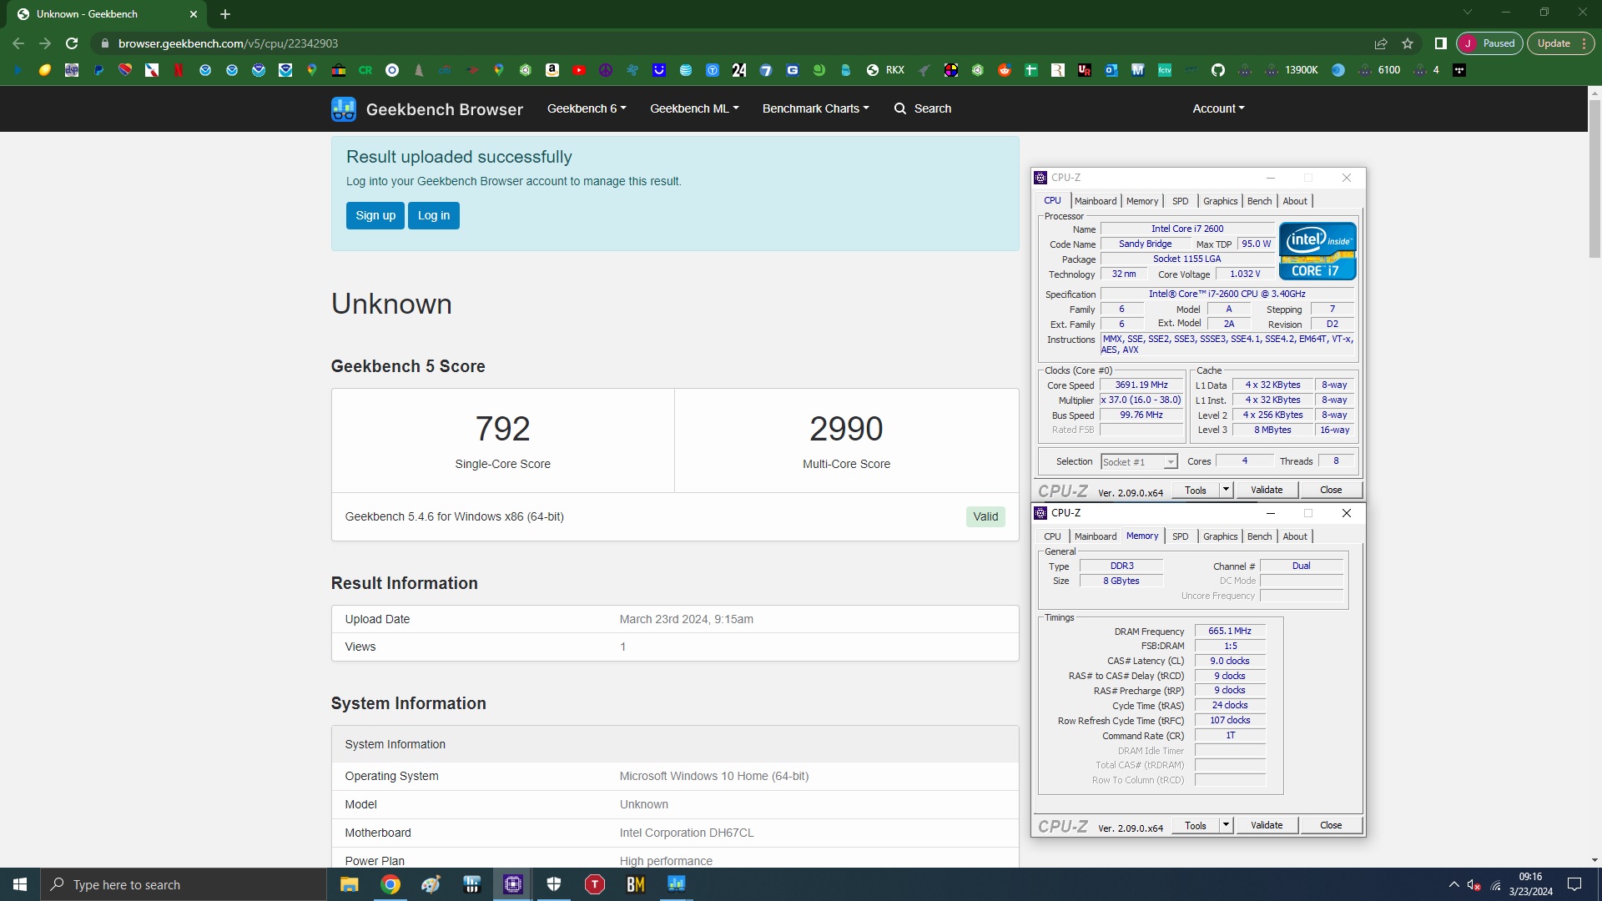This screenshot has height=901, width=1602.
Task: Reload the Geekbench page
Action: tap(72, 43)
